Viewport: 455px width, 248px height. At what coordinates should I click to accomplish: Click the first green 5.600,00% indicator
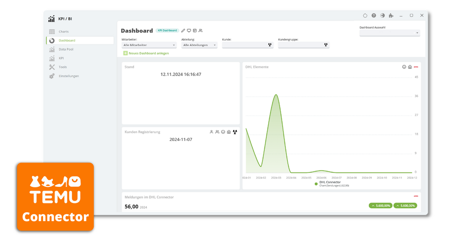point(380,205)
